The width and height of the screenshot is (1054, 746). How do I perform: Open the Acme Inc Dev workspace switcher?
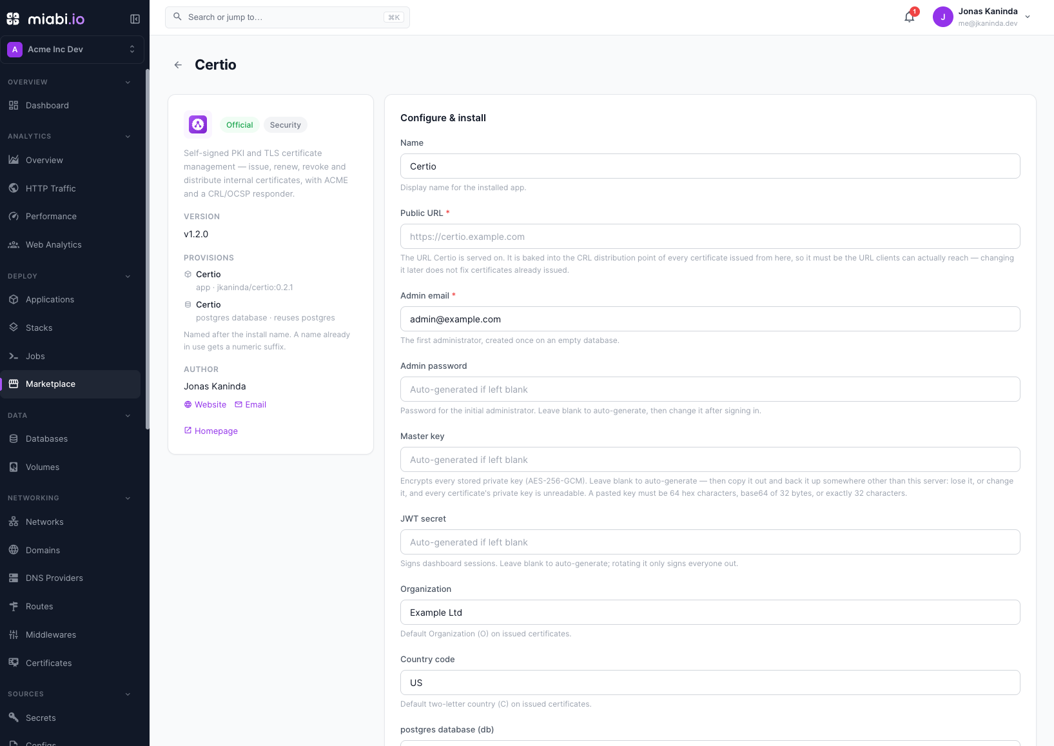coord(72,49)
